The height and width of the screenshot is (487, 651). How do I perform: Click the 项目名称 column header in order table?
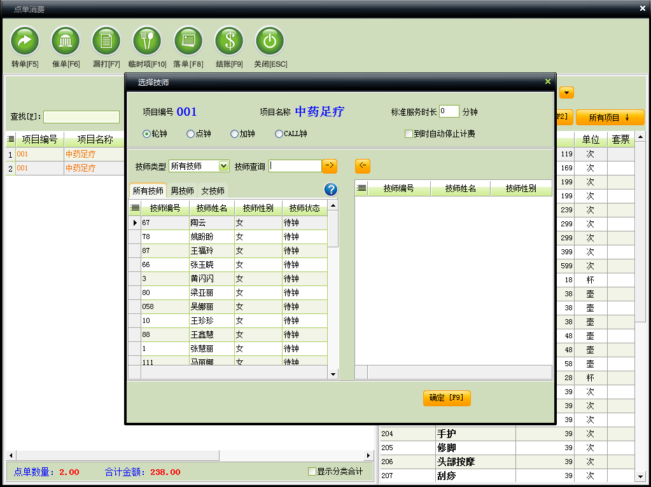click(95, 139)
